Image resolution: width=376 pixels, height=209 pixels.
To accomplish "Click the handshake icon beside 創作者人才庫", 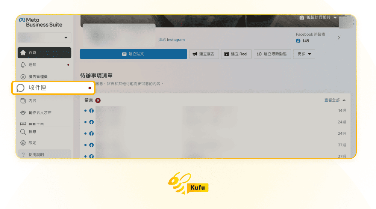I will coord(23,113).
